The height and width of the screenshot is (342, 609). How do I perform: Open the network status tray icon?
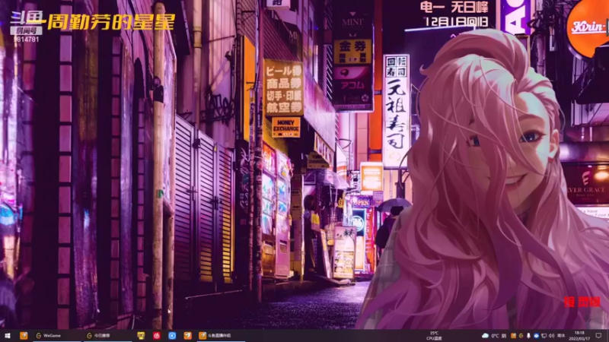click(x=544, y=336)
